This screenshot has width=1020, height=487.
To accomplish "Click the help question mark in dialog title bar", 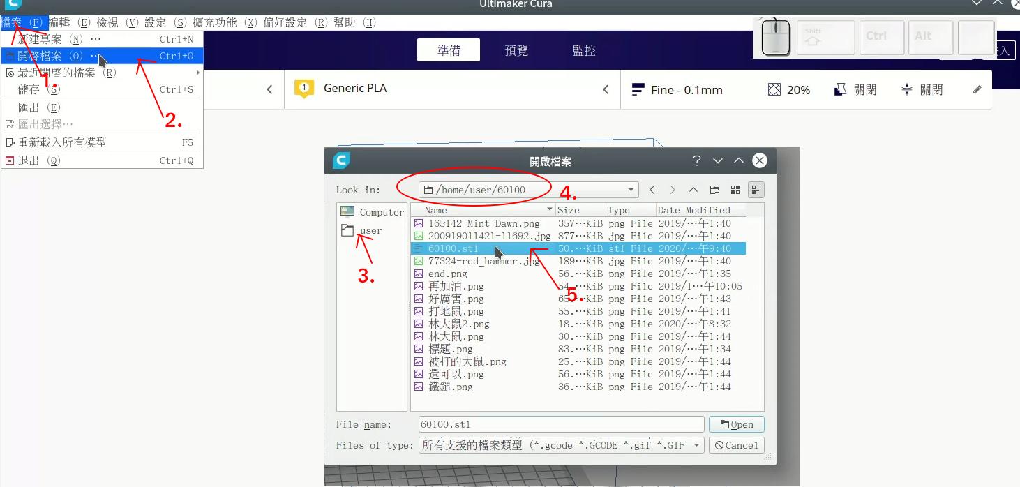I will (x=696, y=160).
